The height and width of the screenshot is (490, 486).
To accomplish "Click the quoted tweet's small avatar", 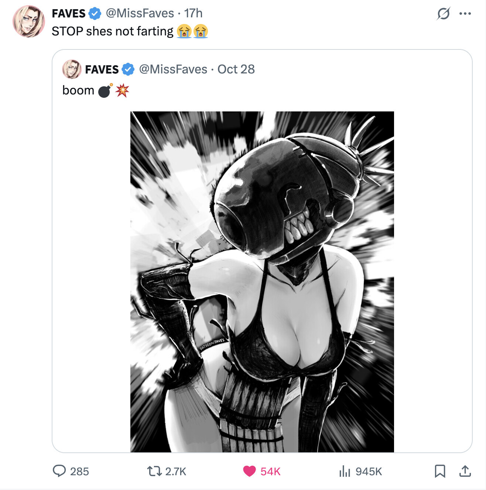I will (72, 69).
